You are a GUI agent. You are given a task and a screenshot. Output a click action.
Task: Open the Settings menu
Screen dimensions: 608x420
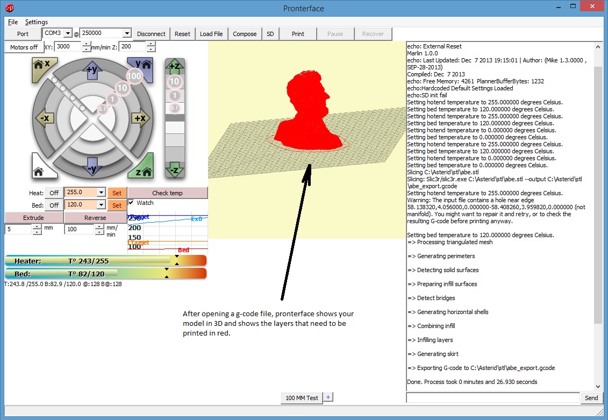point(37,22)
